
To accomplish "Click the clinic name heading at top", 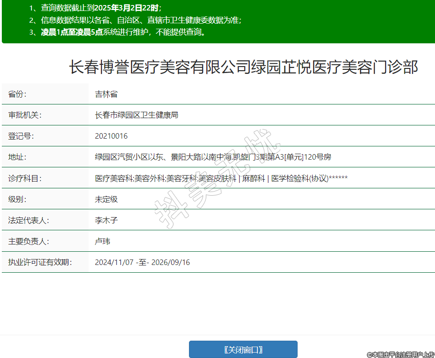I will (x=243, y=67).
